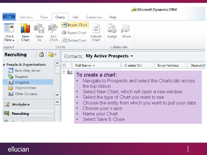
Task: Select the Charts ribbon tab
Action: 60,17
